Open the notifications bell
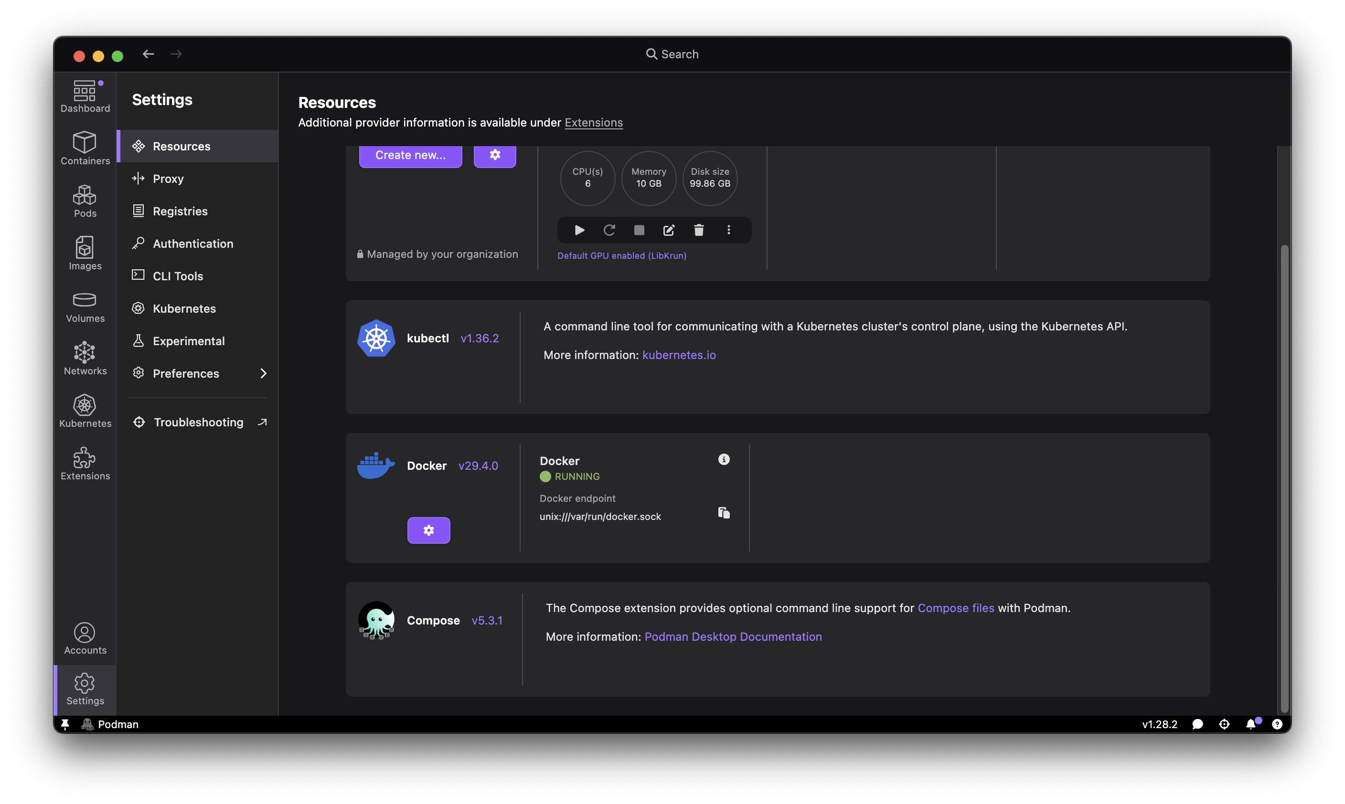Viewport: 1345px width, 804px height. (1251, 724)
